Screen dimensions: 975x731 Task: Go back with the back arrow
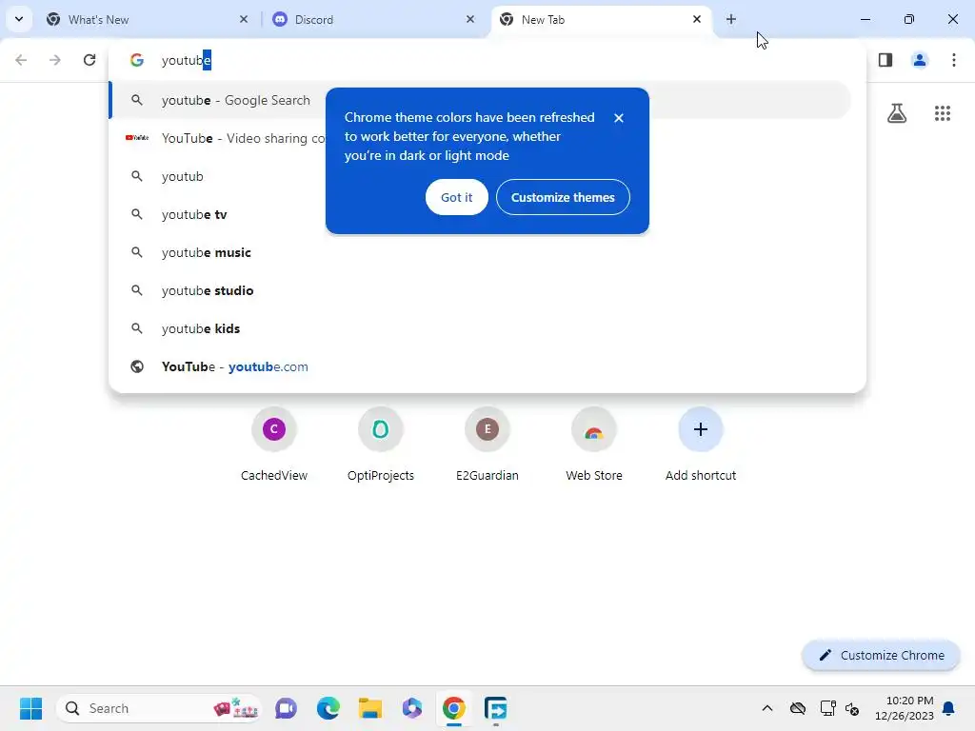pos(21,60)
